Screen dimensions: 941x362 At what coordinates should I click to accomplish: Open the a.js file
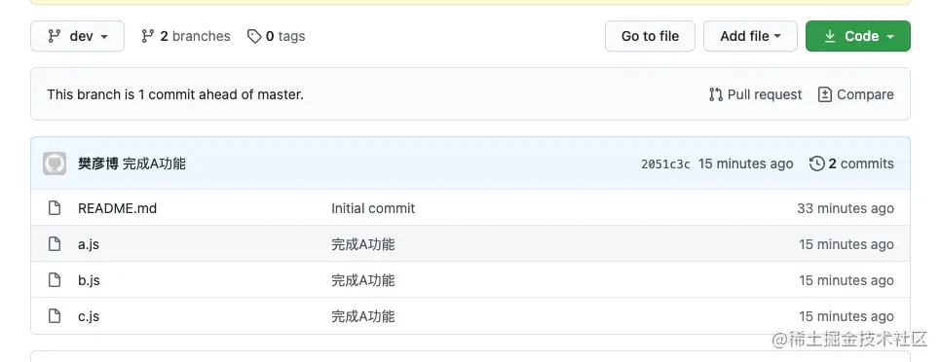click(89, 244)
